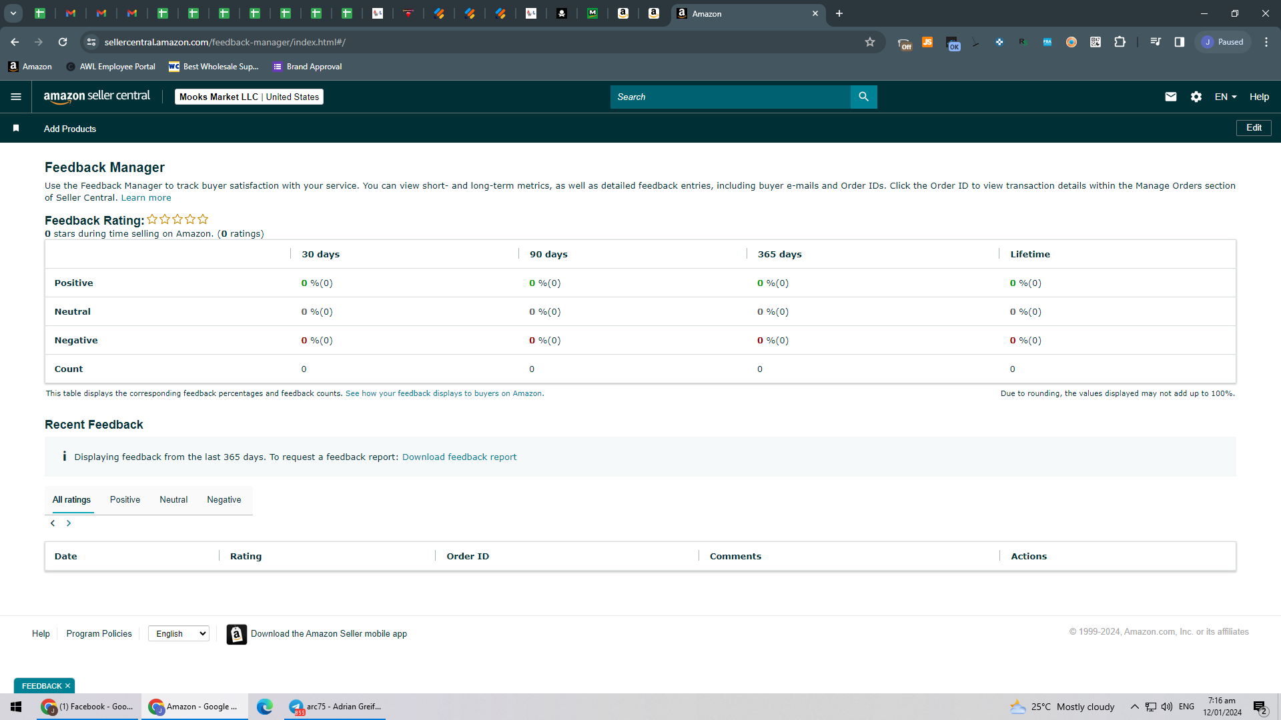The image size is (1281, 720).
Task: Open the taskbar notification center icon
Action: (1260, 707)
